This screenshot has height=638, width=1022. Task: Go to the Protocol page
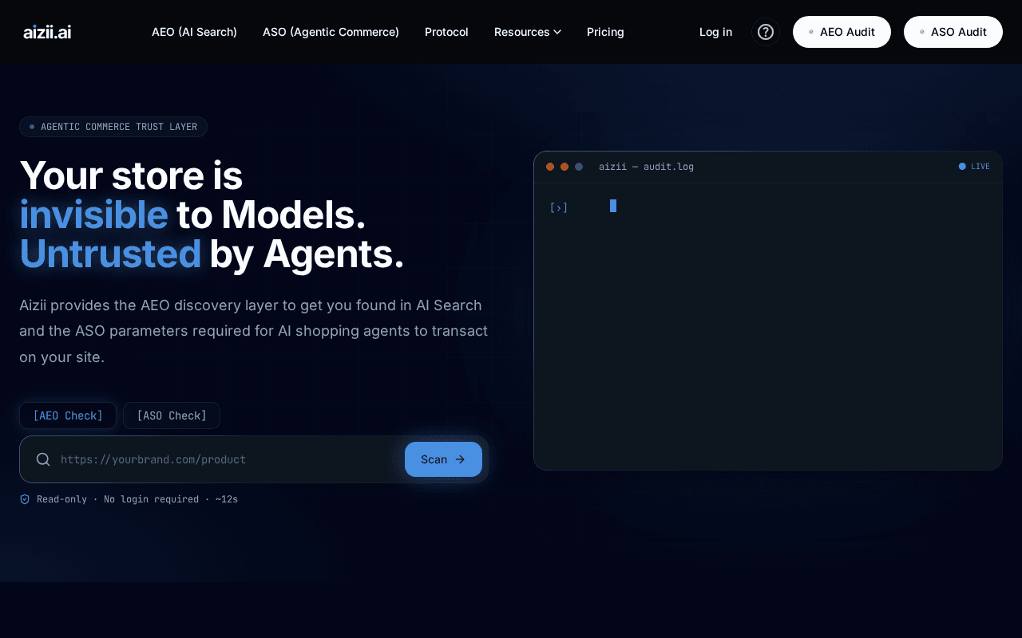click(446, 32)
